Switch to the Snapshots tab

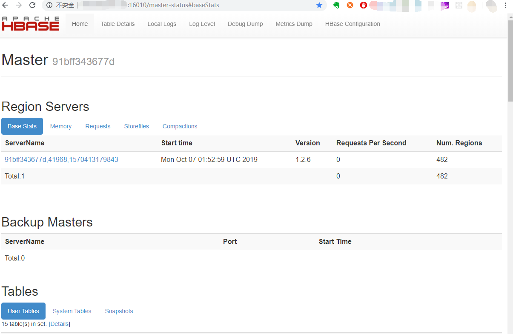[119, 311]
